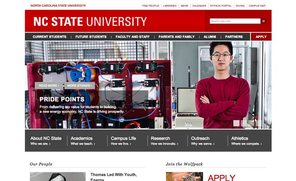
Task: Select Alumni in the navigation bar
Action: click(210, 37)
